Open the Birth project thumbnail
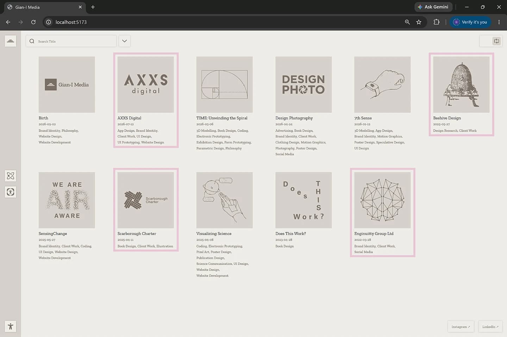This screenshot has height=337, width=507. pos(67,85)
